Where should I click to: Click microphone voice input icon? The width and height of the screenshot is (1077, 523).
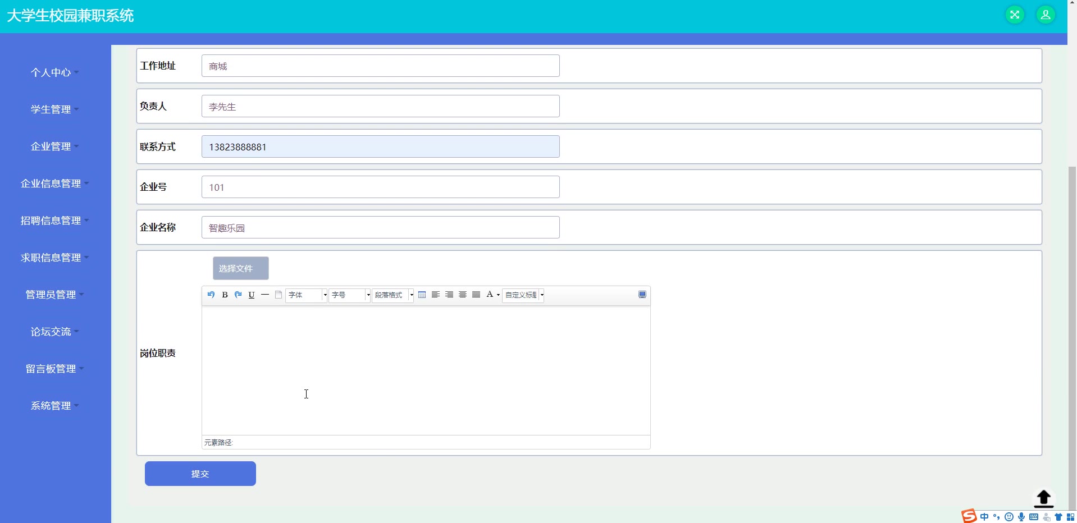pos(1021,517)
